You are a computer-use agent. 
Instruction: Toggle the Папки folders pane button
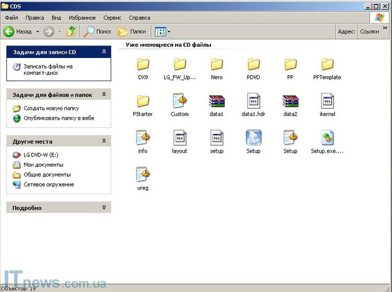132,31
